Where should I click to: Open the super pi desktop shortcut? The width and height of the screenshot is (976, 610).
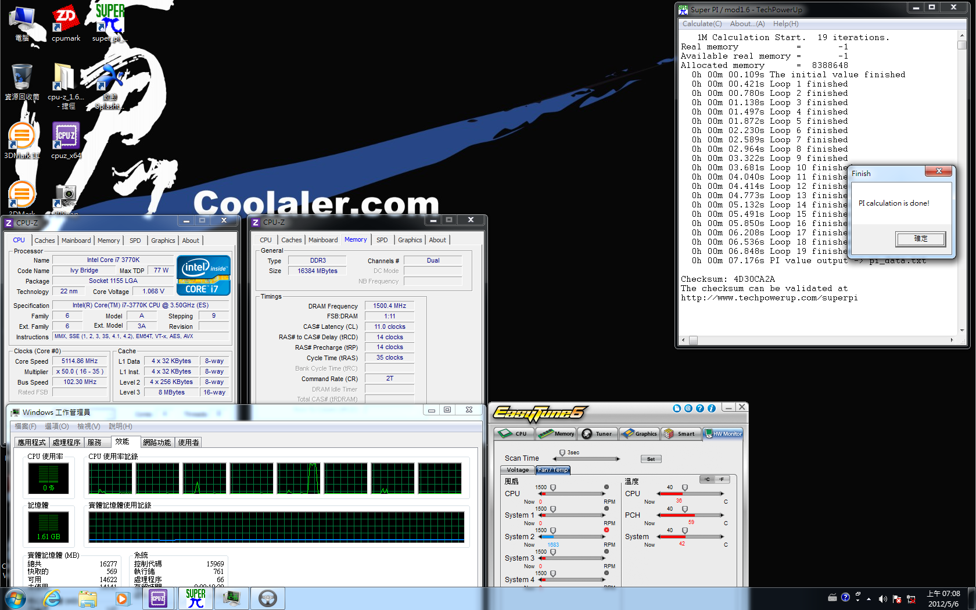(110, 24)
